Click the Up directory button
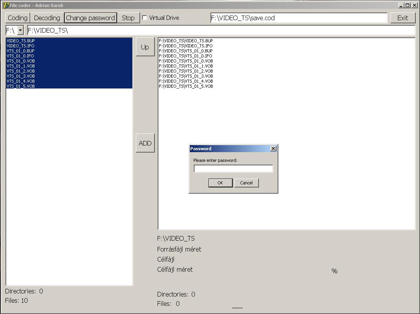The width and height of the screenshot is (420, 314). pyautogui.click(x=145, y=47)
